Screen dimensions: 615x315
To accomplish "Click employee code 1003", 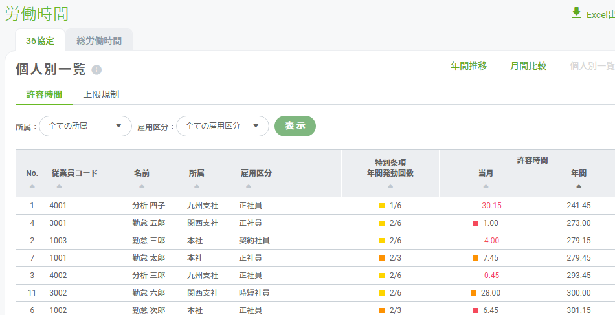I will 58,241.
